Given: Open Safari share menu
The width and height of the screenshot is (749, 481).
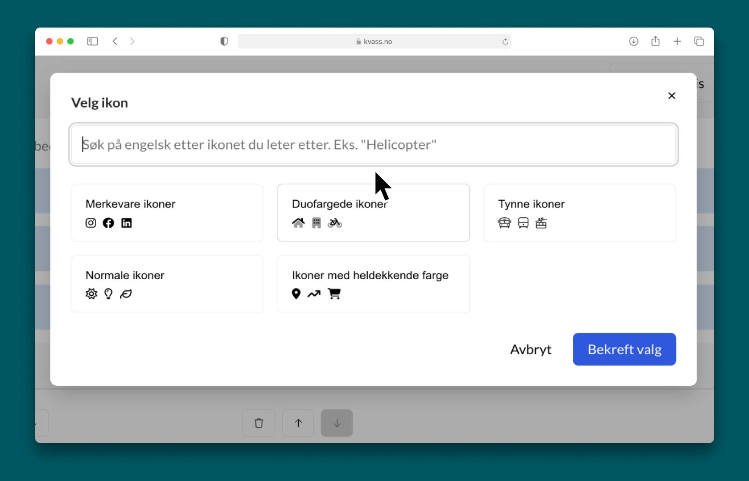Looking at the screenshot, I should point(655,41).
